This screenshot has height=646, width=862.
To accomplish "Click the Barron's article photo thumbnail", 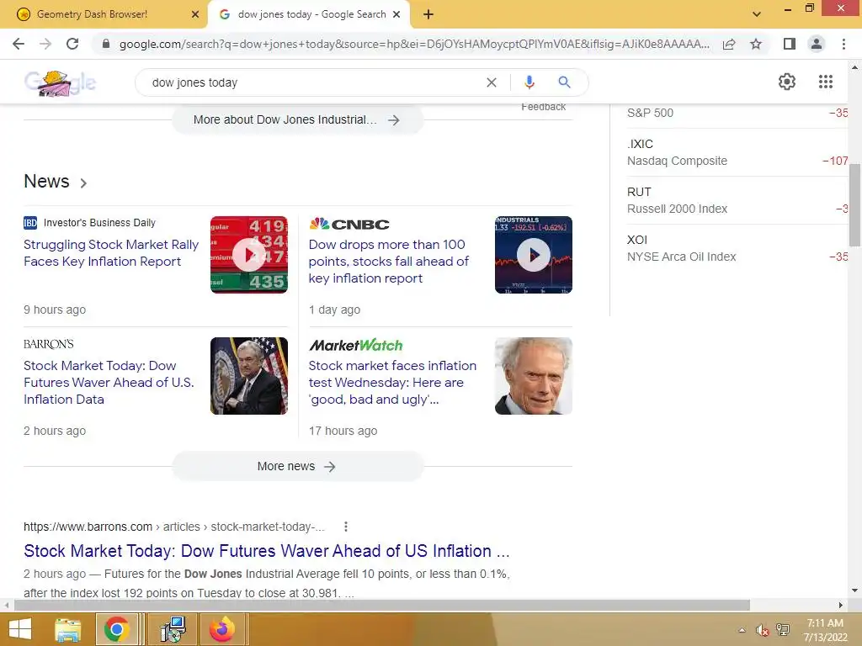I will tap(249, 376).
